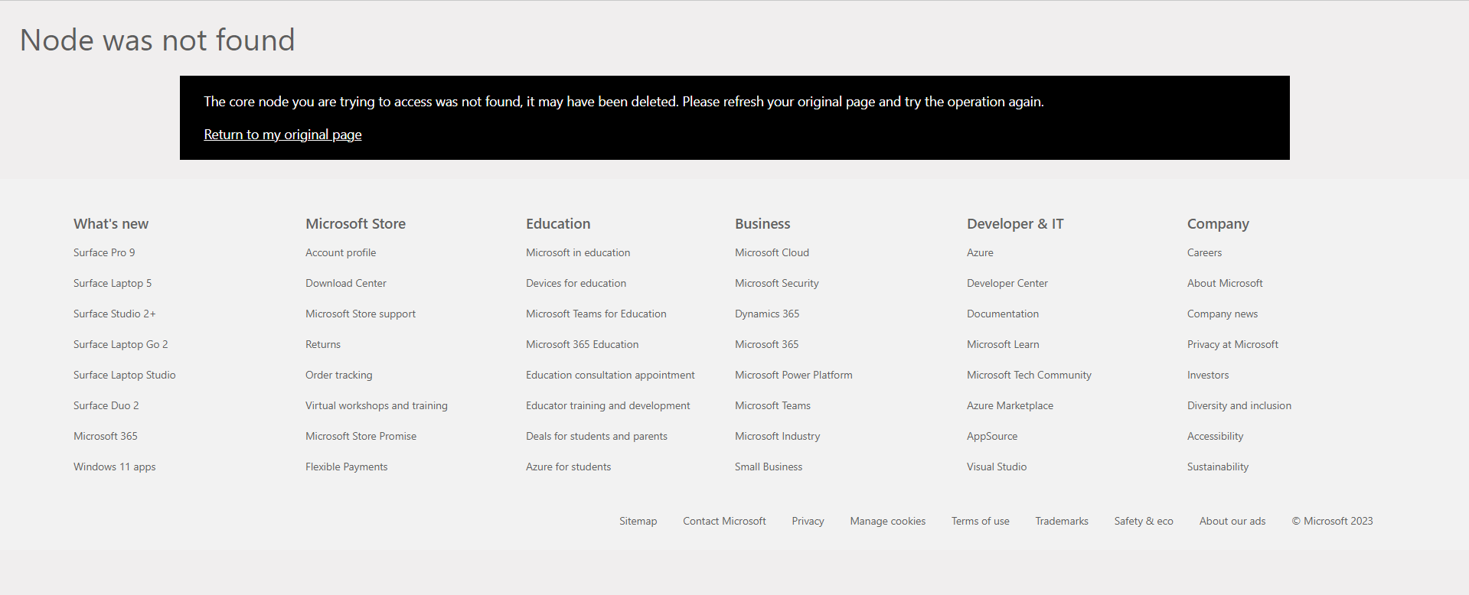Visit the Small Business link
1469x595 pixels.
coord(769,467)
